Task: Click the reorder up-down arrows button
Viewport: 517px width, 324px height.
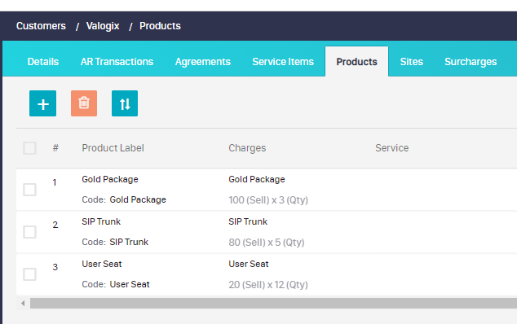Action: (125, 103)
